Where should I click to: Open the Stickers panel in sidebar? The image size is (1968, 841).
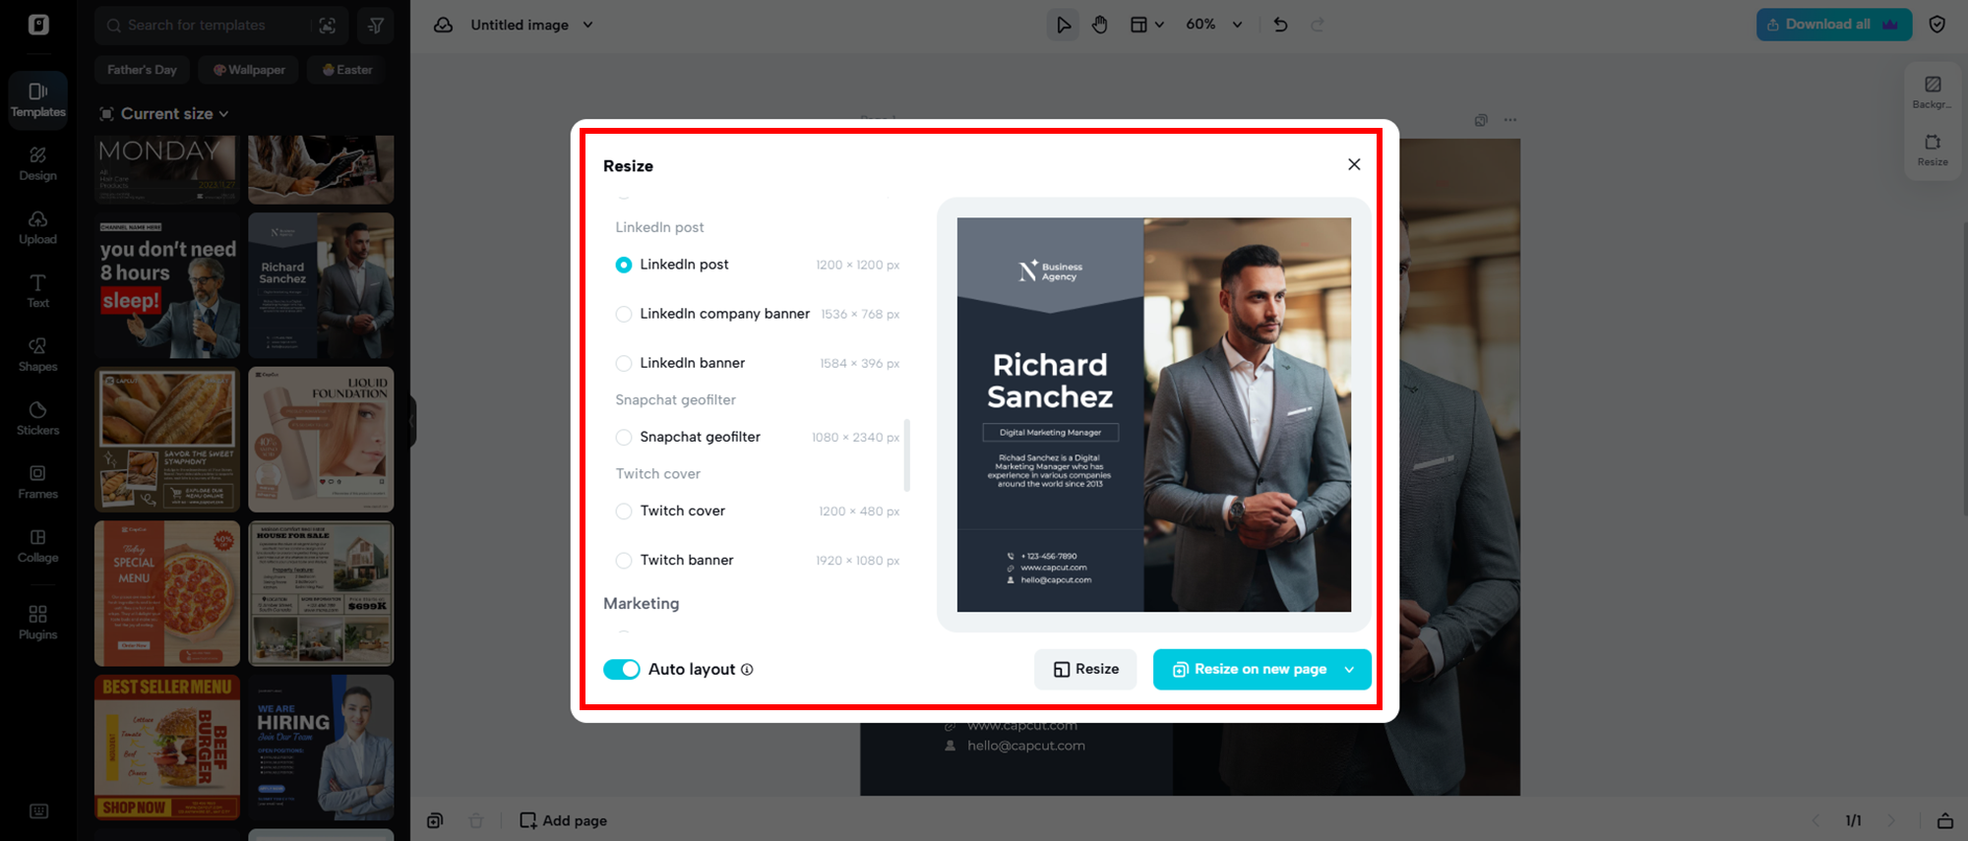(x=38, y=418)
